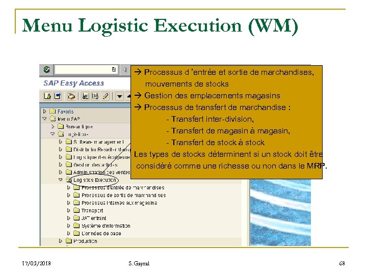The width and height of the screenshot is (367, 275).
Task: Click the SAP menu toolbar icon
Action: pos(57,96)
